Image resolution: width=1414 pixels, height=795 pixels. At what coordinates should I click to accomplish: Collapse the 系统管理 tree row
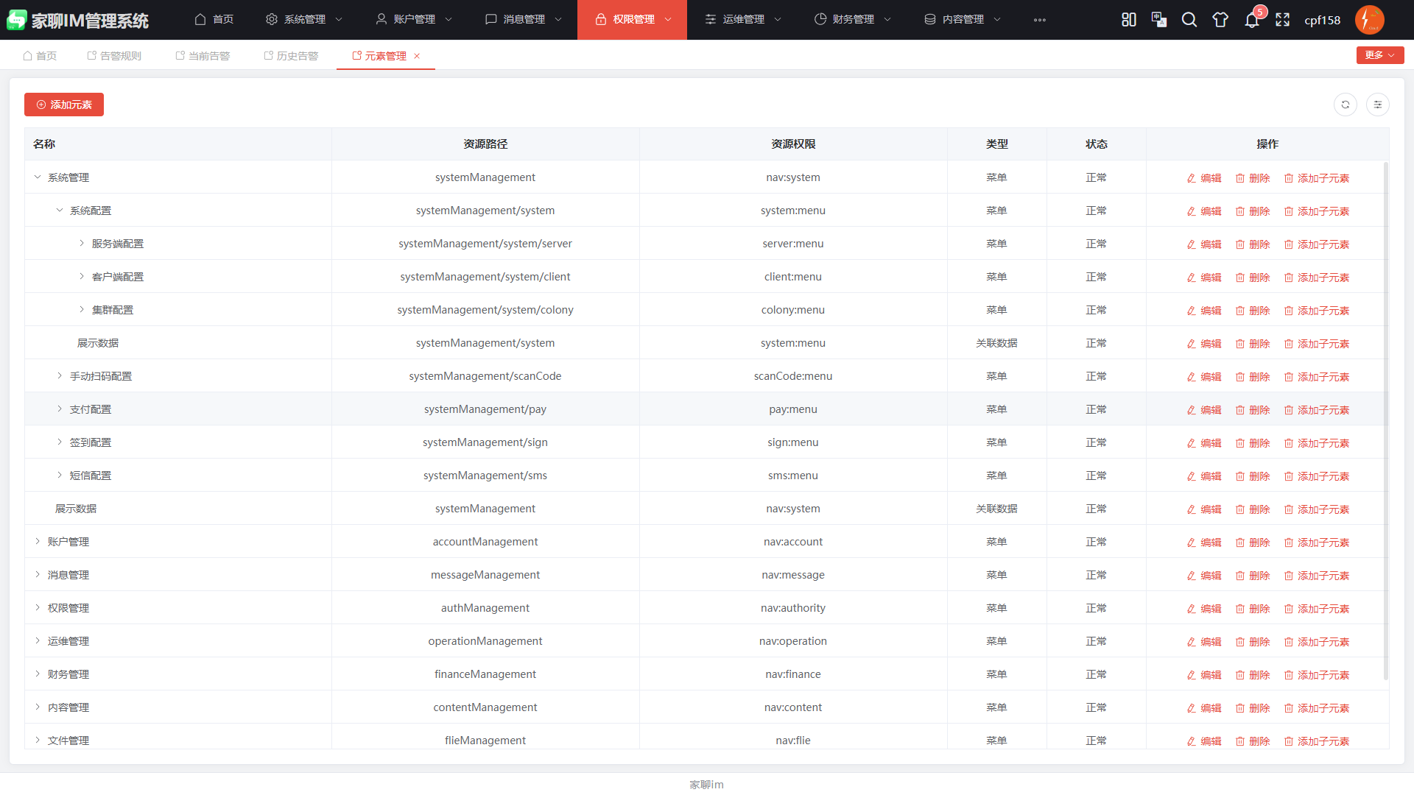pos(38,177)
